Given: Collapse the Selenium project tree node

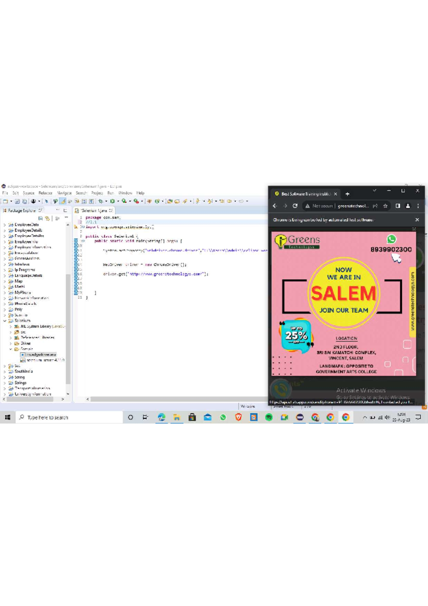Looking at the screenshot, I should tap(5, 321).
